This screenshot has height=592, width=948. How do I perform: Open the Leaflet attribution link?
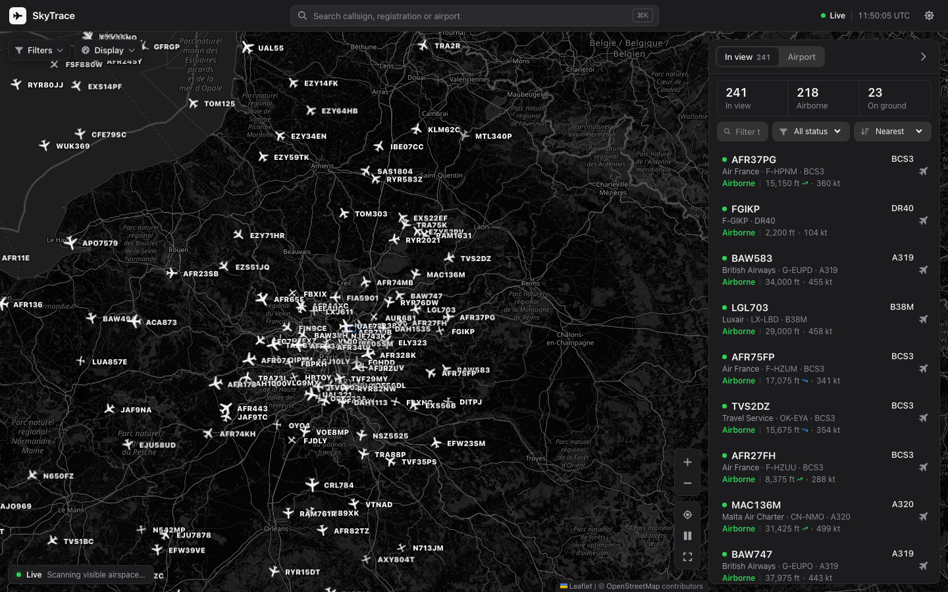[x=576, y=586]
